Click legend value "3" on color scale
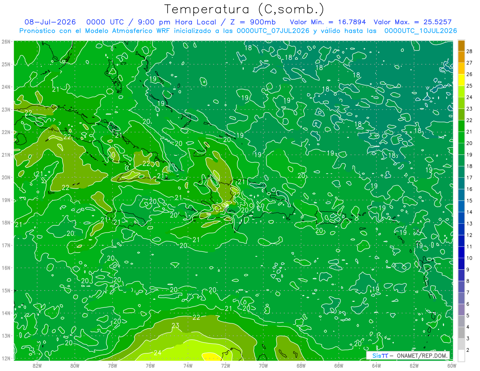The image size is (480, 371). (x=468, y=339)
